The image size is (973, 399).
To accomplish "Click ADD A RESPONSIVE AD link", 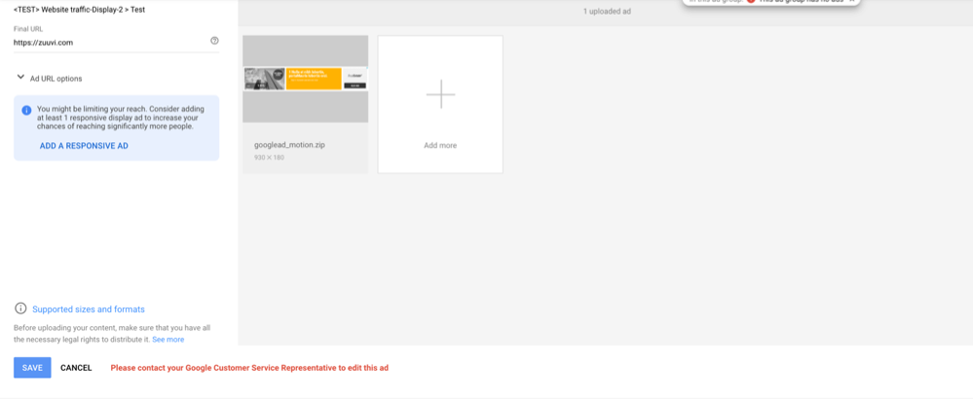I will click(x=84, y=146).
